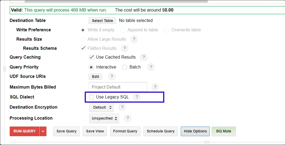Click the bottom horizontal resize handle

tap(207, 142)
